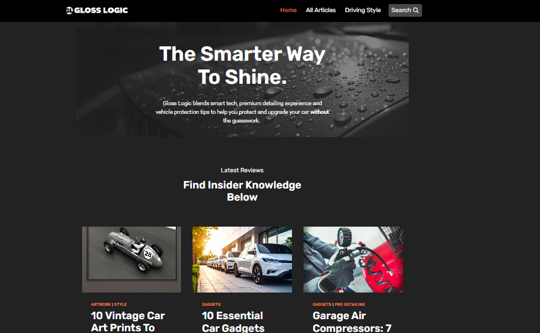Screen dimensions: 540x333
Task: Open the Garage Air Compressors article
Action: click(x=352, y=321)
